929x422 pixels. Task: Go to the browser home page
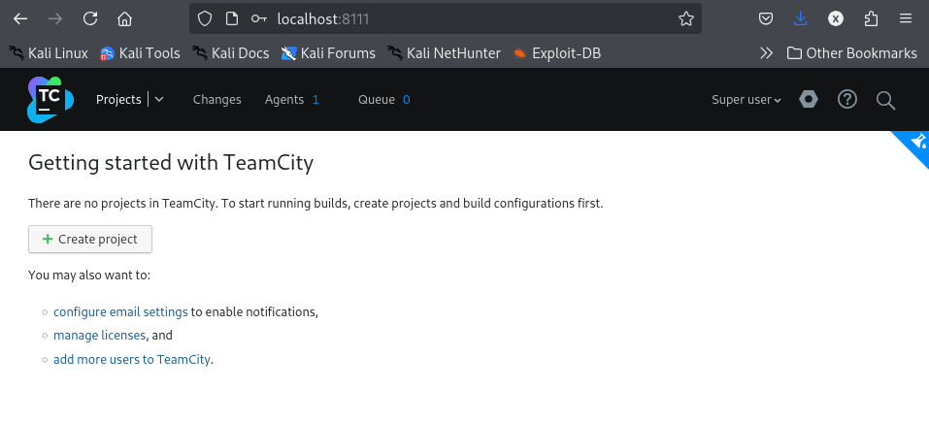point(124,19)
